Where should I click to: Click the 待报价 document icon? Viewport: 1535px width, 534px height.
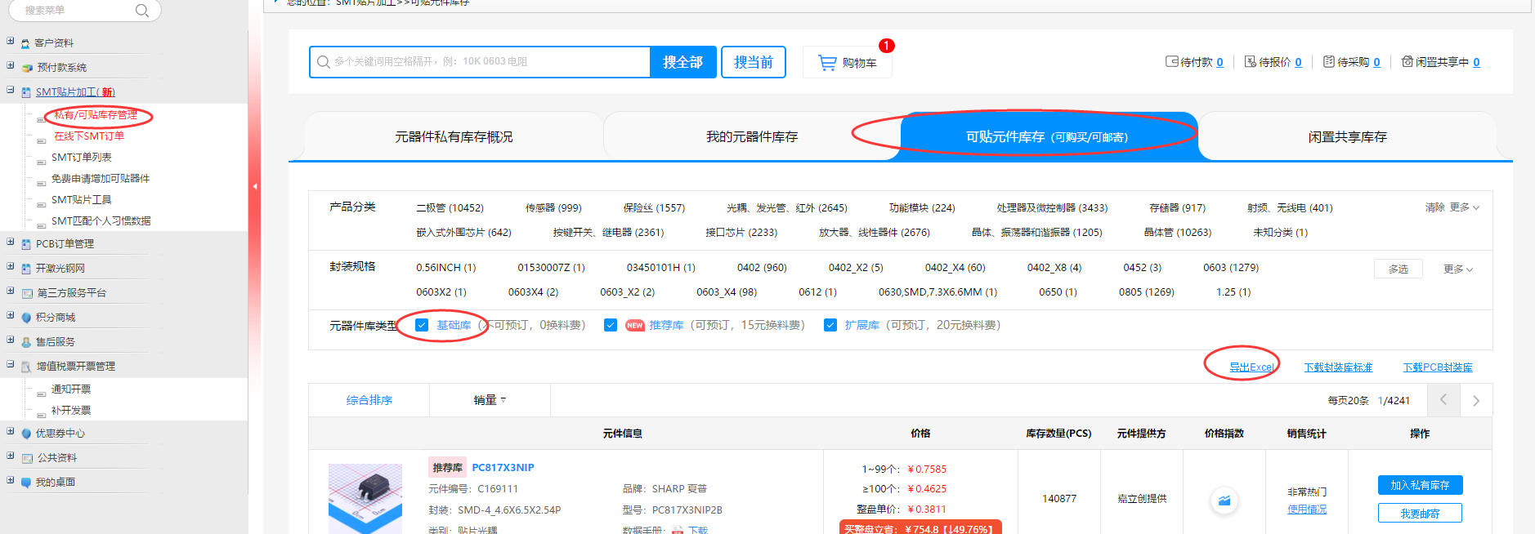click(x=1250, y=62)
